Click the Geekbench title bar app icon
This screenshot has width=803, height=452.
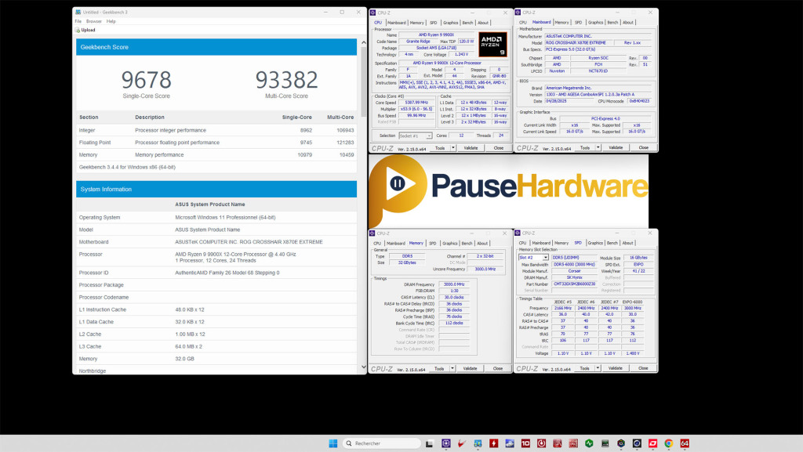pos(78,12)
